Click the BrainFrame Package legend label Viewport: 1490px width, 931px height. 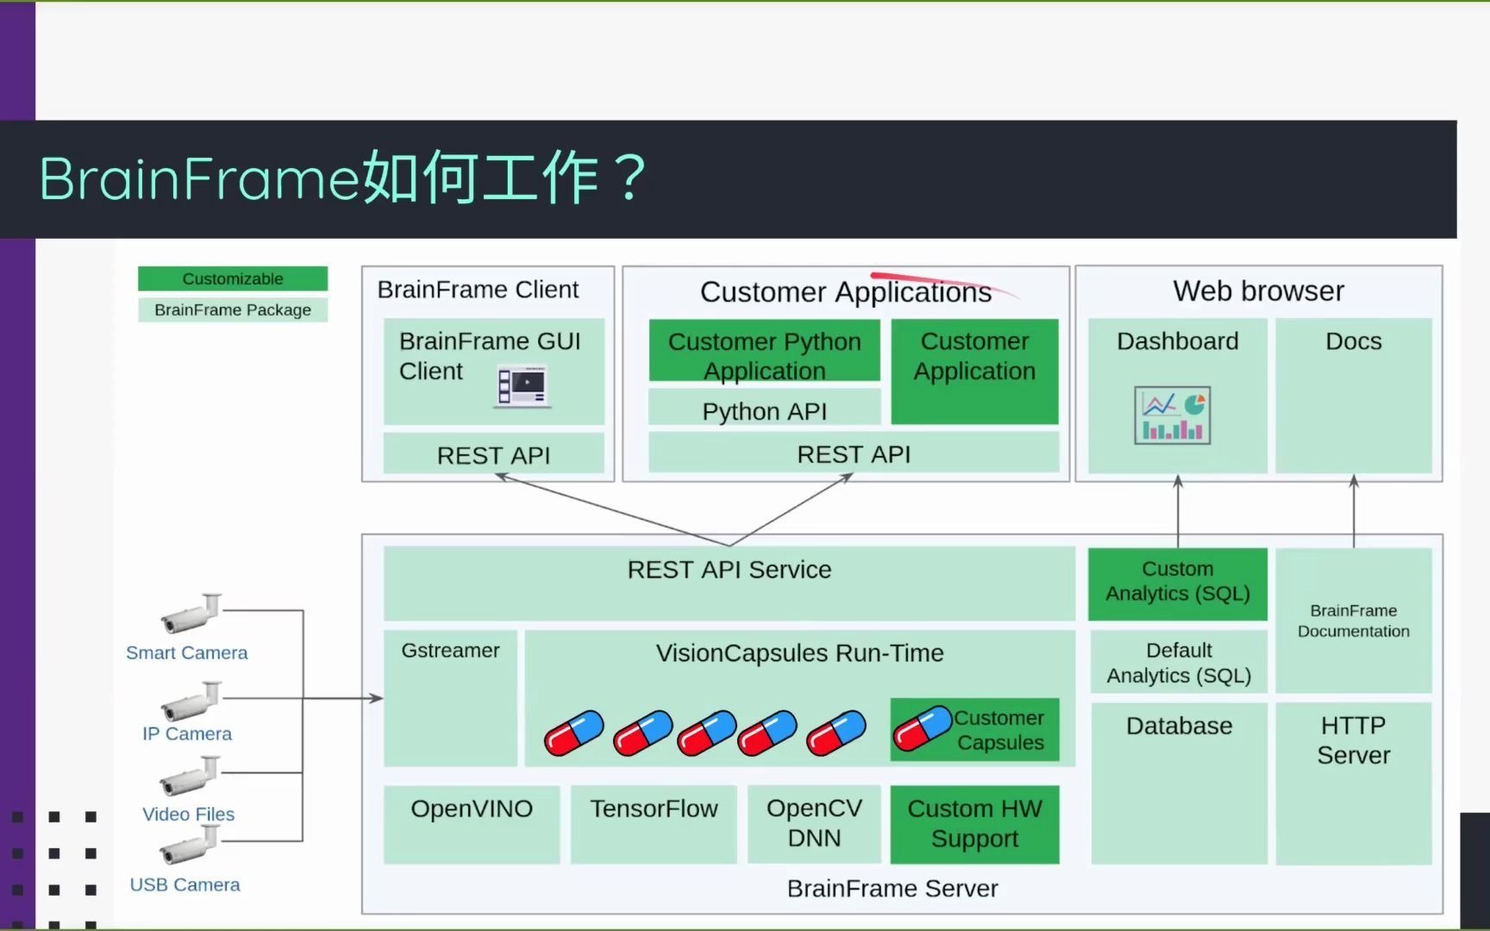pyautogui.click(x=232, y=309)
